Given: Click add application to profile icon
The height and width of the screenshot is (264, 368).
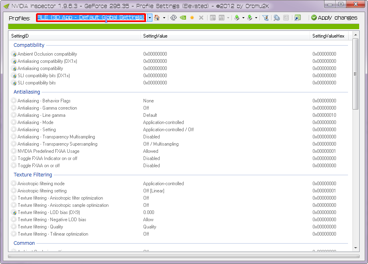Looking at the screenshot, I should coord(213,18).
